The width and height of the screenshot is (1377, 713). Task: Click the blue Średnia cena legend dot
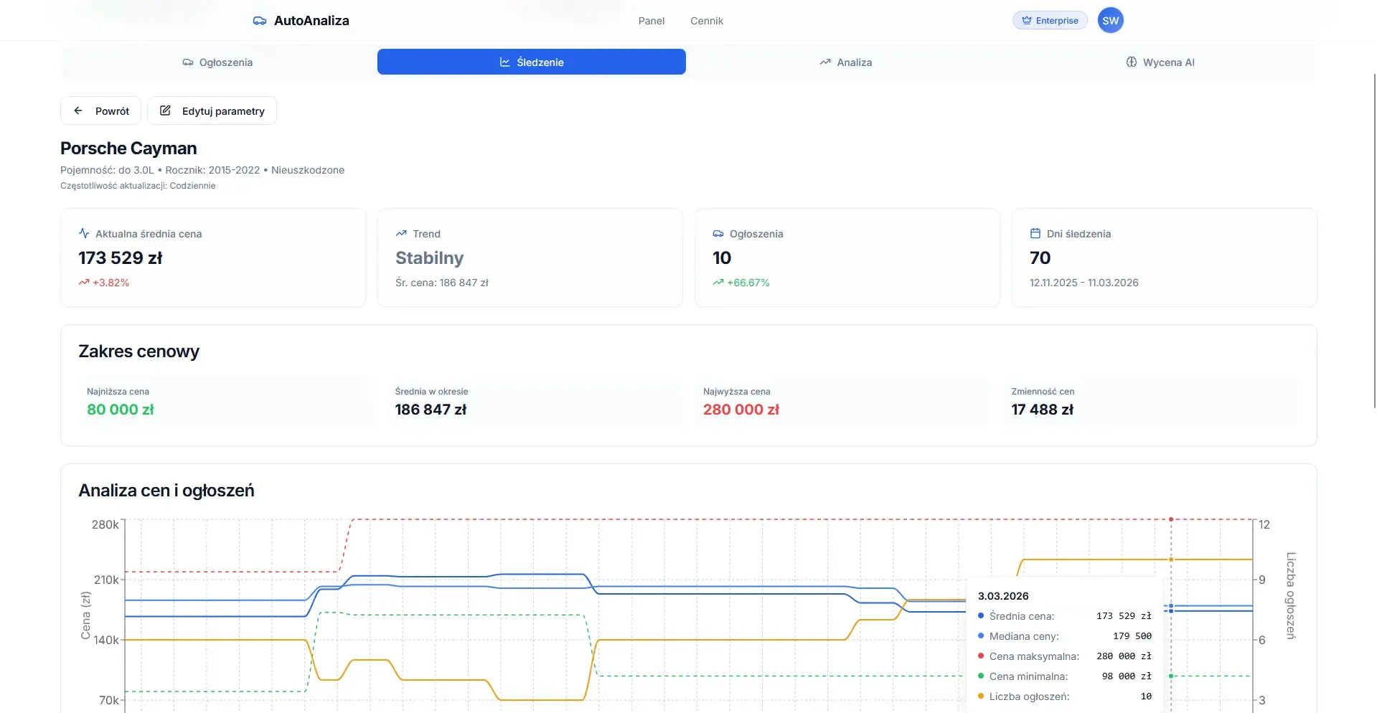(x=981, y=615)
